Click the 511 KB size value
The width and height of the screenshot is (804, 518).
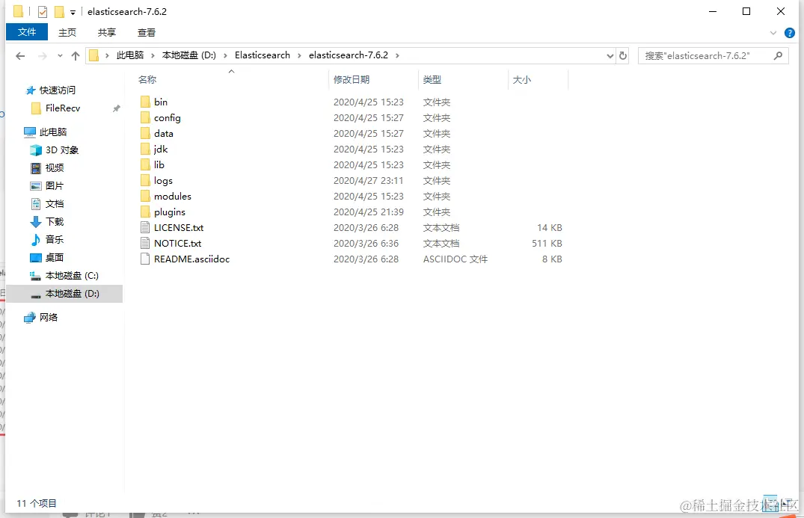pos(547,244)
